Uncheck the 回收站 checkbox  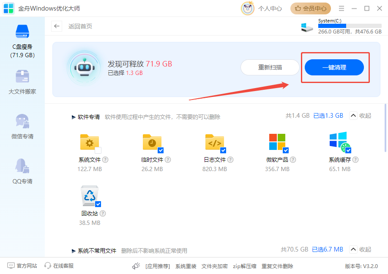tap(98, 204)
